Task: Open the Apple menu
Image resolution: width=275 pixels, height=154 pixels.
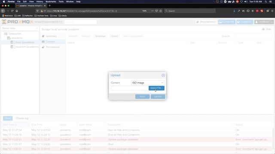Action: pyautogui.click(x=4, y=2)
